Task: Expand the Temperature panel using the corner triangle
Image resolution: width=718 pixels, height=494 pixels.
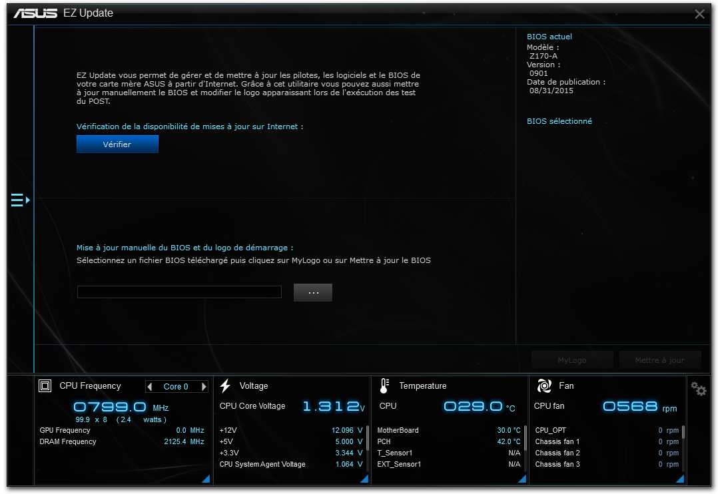Action: (522, 479)
